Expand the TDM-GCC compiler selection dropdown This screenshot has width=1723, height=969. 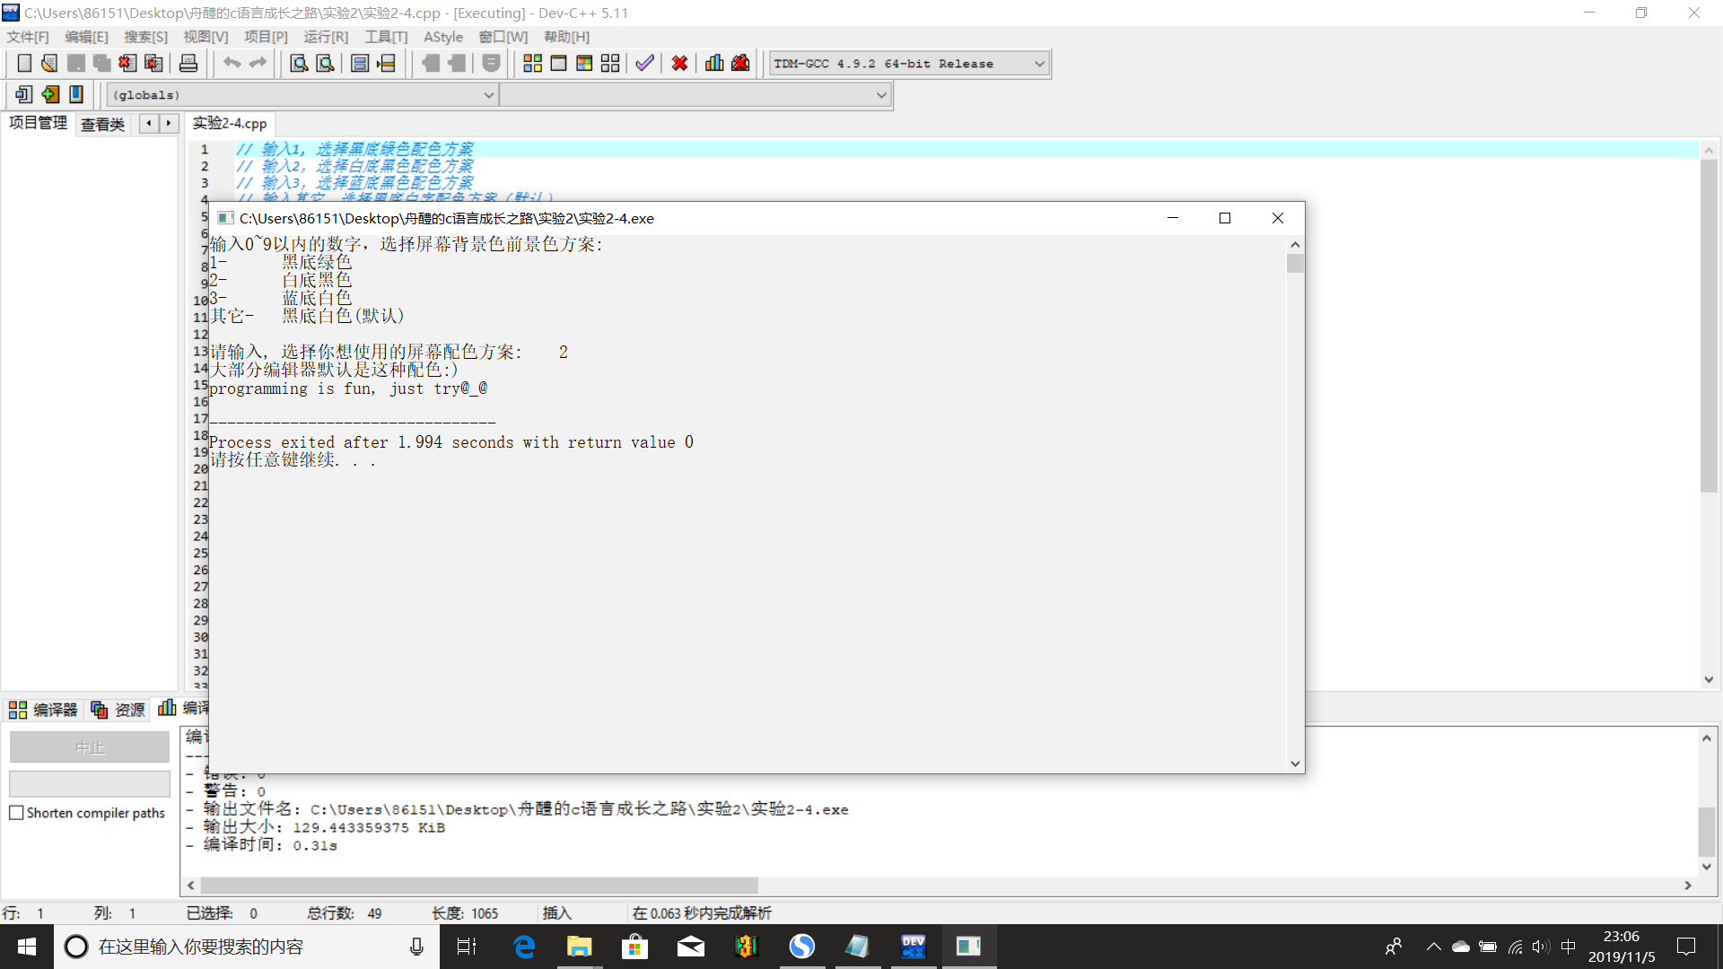coord(1039,64)
